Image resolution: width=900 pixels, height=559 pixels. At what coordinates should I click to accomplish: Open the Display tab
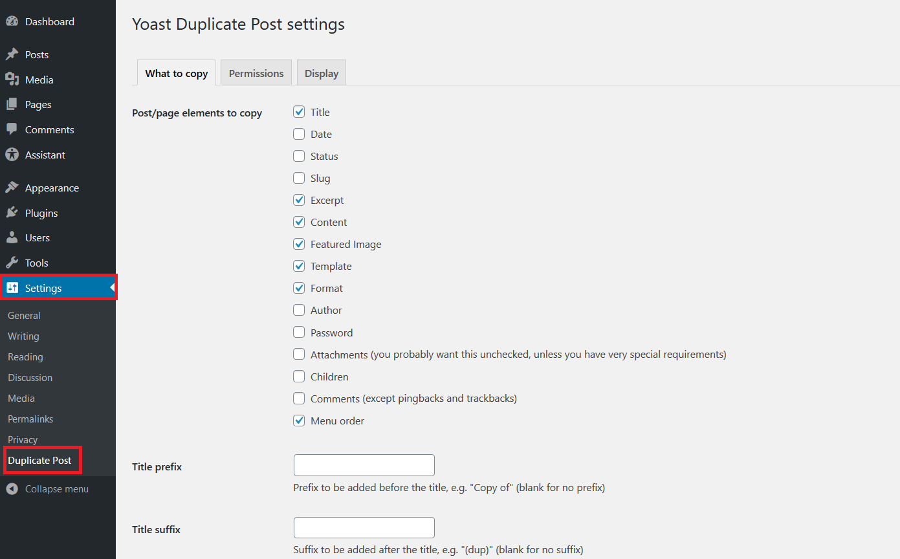322,73
